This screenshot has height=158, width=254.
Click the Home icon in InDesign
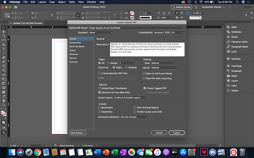[x=16, y=7]
